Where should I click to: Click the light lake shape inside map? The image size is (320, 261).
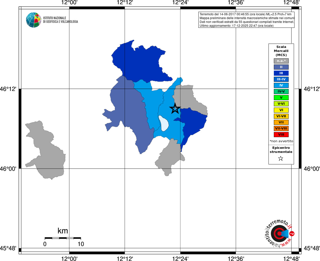[x=163, y=123]
